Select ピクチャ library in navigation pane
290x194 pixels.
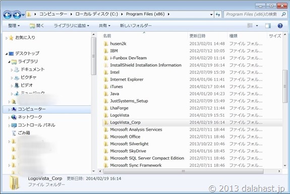coord(28,77)
